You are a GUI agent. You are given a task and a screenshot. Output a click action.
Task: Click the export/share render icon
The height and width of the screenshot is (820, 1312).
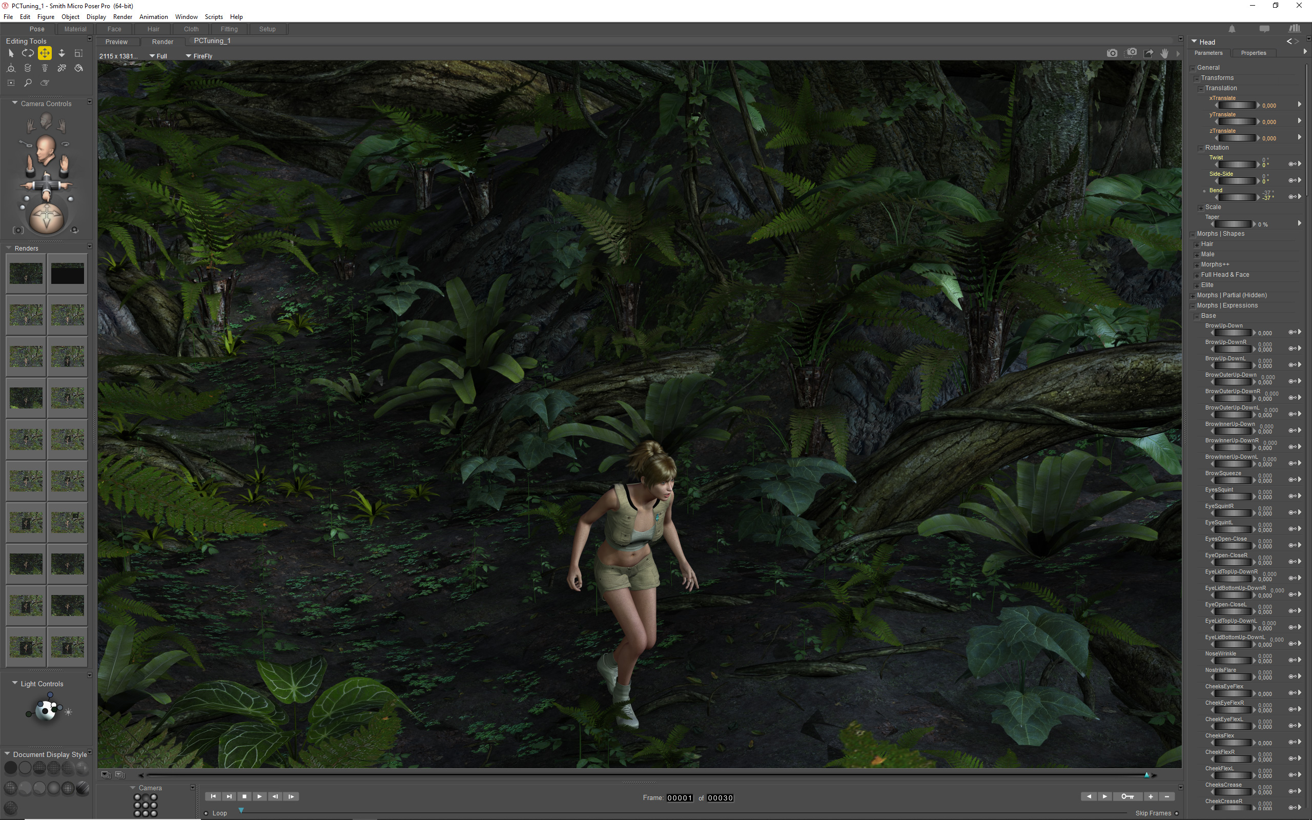tap(1149, 53)
